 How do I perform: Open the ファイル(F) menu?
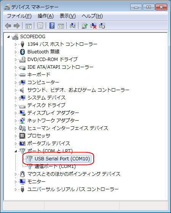tap(19, 16)
